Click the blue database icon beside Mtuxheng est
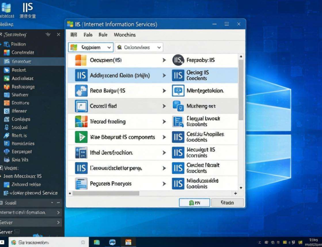322x247 pixels. [178, 106]
